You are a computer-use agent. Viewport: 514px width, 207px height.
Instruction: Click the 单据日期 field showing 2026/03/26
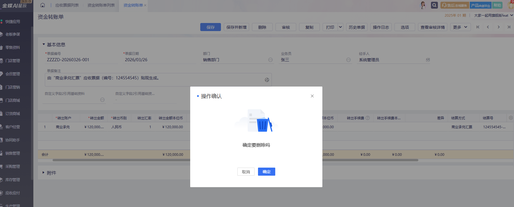coord(159,60)
